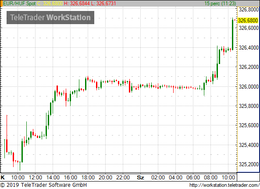The image size is (260, 189).
Task: Click the orange marker beside EUR/HUF title
Action: click(1, 4)
